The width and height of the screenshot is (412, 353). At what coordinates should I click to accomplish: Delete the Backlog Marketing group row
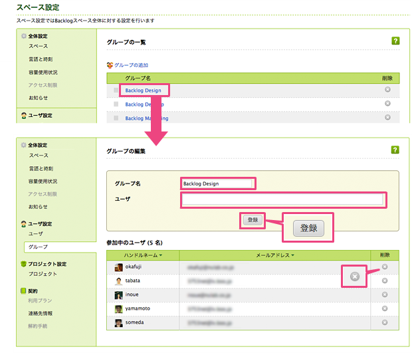click(x=387, y=117)
